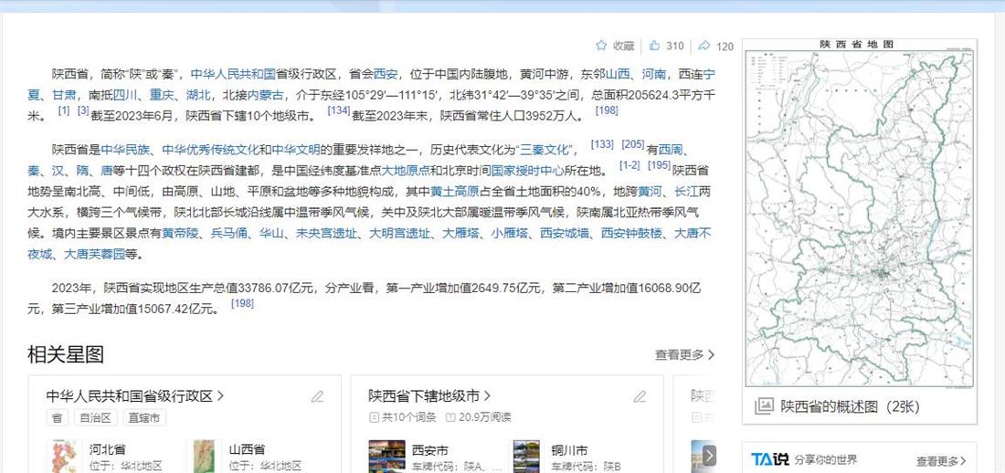The image size is (1005, 473).
Task: Open the 西安市 entry thumbnail
Action: 387,456
